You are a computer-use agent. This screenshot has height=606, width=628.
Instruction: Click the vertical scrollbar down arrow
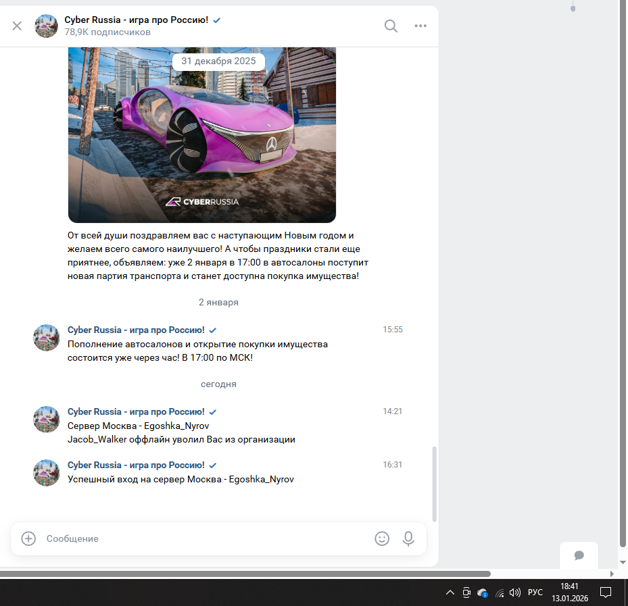coord(623,562)
